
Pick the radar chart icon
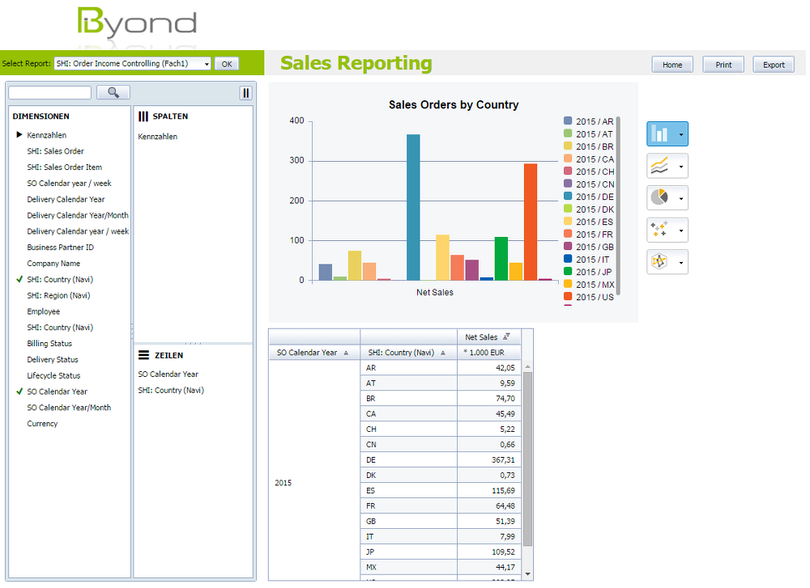pyautogui.click(x=661, y=262)
